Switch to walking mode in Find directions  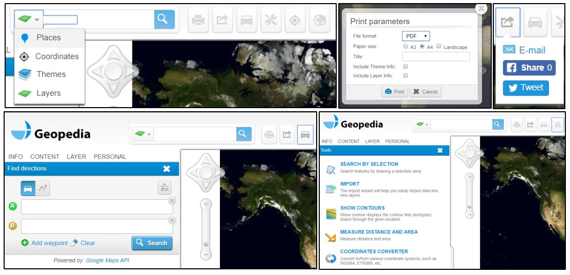point(43,188)
